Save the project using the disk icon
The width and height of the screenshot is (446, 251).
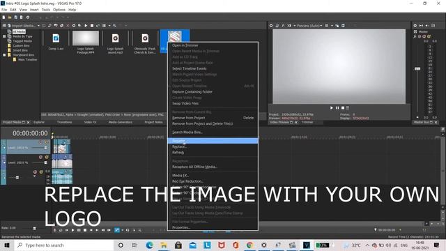point(15,17)
